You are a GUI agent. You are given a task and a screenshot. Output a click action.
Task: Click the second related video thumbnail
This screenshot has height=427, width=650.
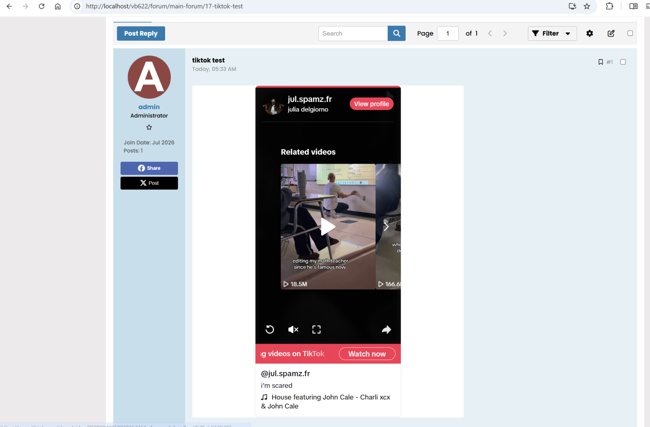[x=389, y=227]
